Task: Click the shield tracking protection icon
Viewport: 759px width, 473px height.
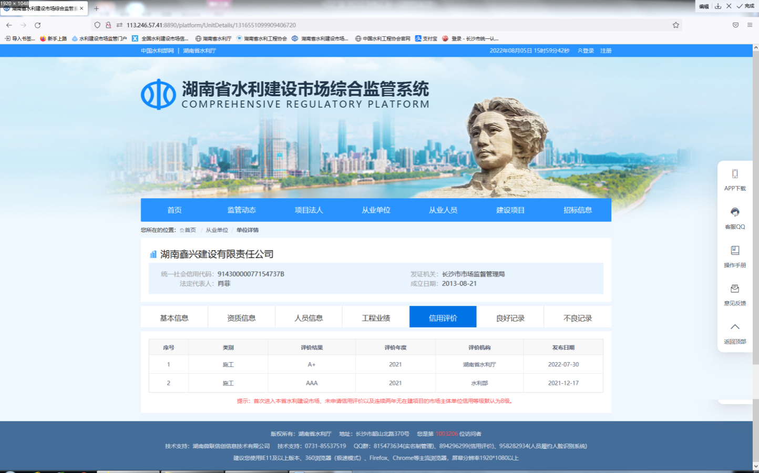Action: pos(97,25)
